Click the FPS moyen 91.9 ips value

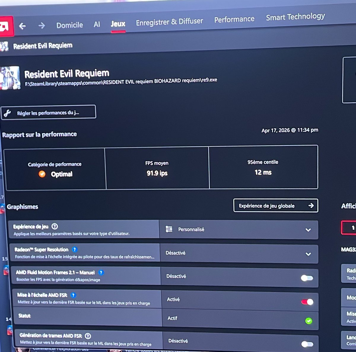coord(157,173)
